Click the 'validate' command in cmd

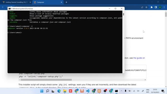tap(13, 22)
